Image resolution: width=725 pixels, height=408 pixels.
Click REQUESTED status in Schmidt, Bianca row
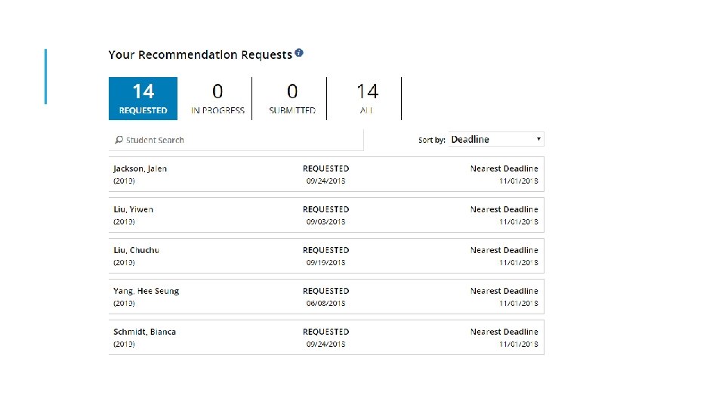click(x=326, y=332)
